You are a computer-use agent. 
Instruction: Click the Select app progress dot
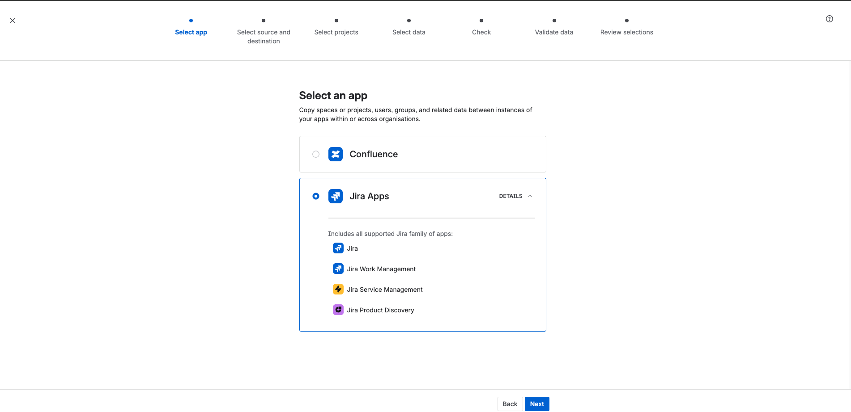tap(191, 21)
